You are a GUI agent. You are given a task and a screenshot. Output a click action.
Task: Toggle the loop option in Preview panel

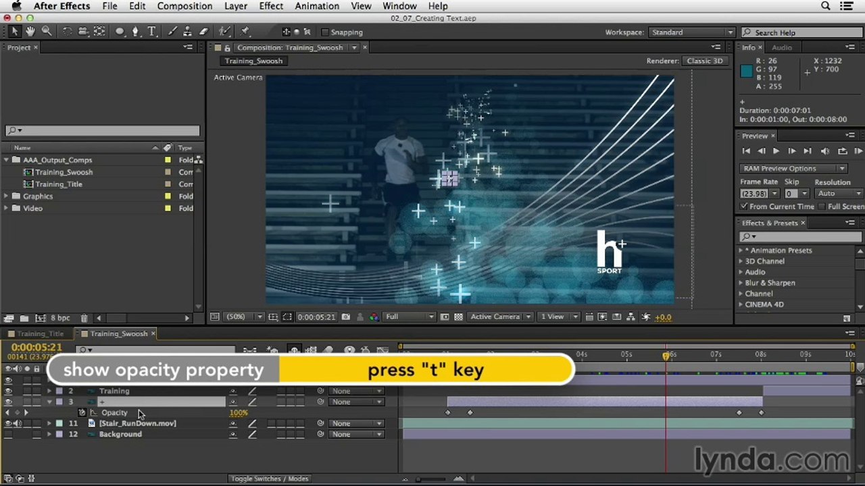pyautogui.click(x=842, y=151)
